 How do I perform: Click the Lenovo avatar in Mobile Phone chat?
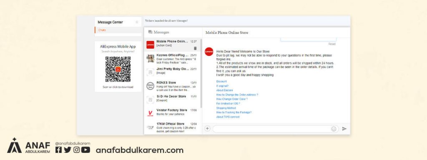pos(150,45)
